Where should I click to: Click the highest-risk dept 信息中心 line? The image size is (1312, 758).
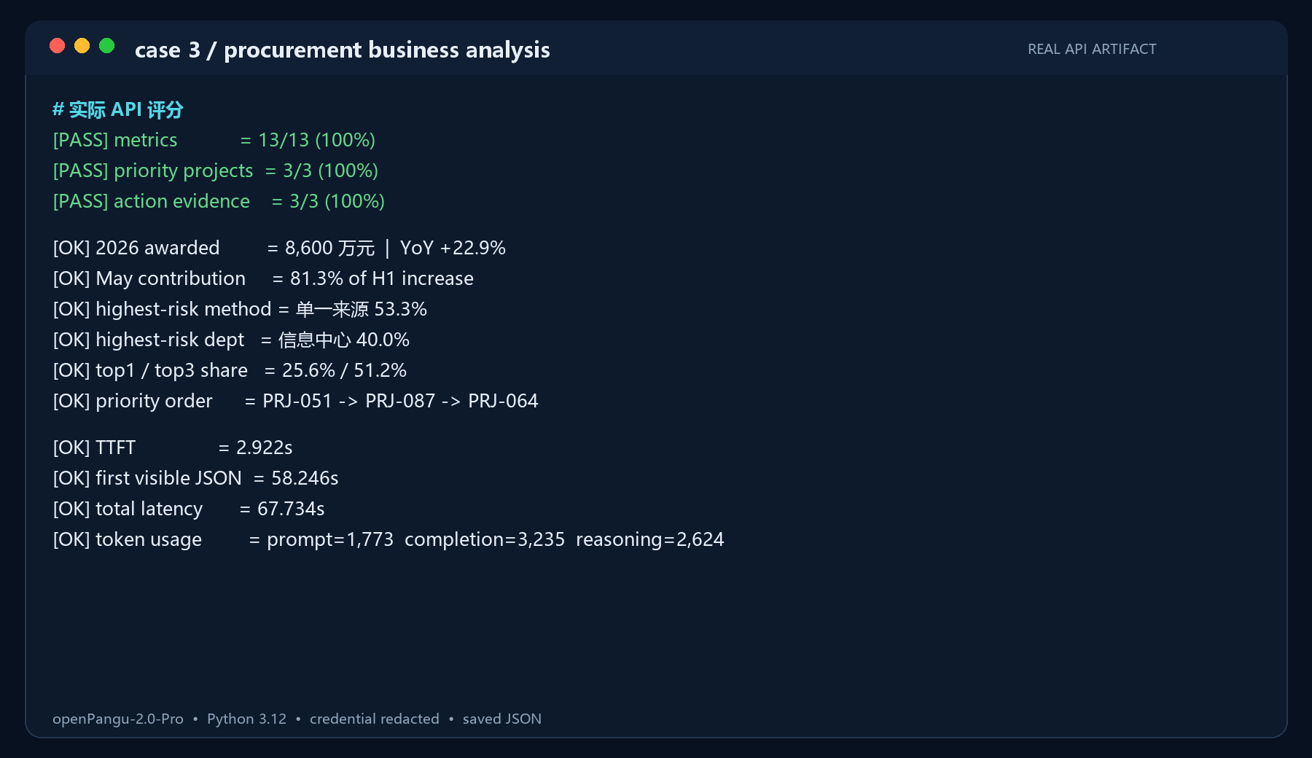[x=231, y=340]
